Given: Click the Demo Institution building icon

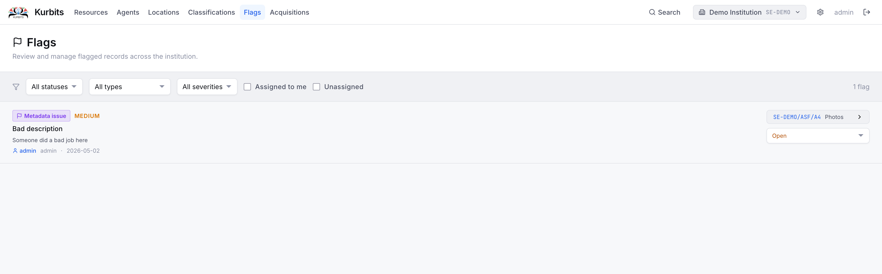Looking at the screenshot, I should click(702, 12).
